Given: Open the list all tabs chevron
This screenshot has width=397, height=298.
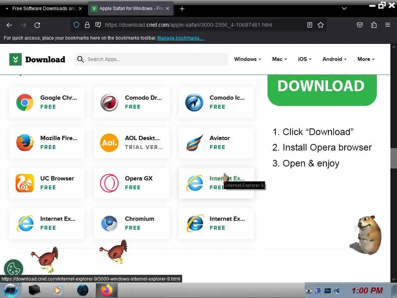Looking at the screenshot, I should [x=344, y=9].
